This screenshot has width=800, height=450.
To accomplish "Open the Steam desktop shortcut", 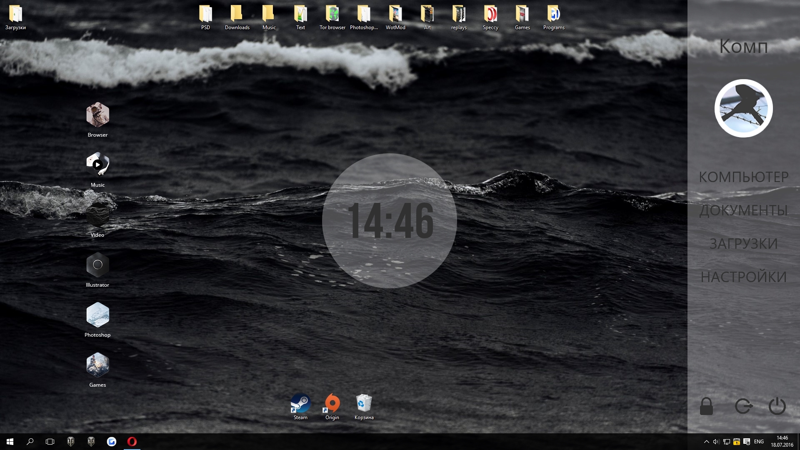I will tap(300, 403).
